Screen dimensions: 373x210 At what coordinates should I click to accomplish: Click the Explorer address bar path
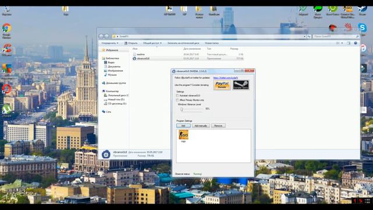[x=209, y=36]
